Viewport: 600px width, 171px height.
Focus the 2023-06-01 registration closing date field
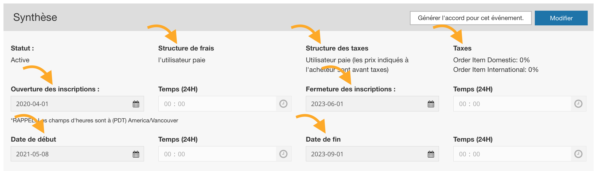pos(364,104)
